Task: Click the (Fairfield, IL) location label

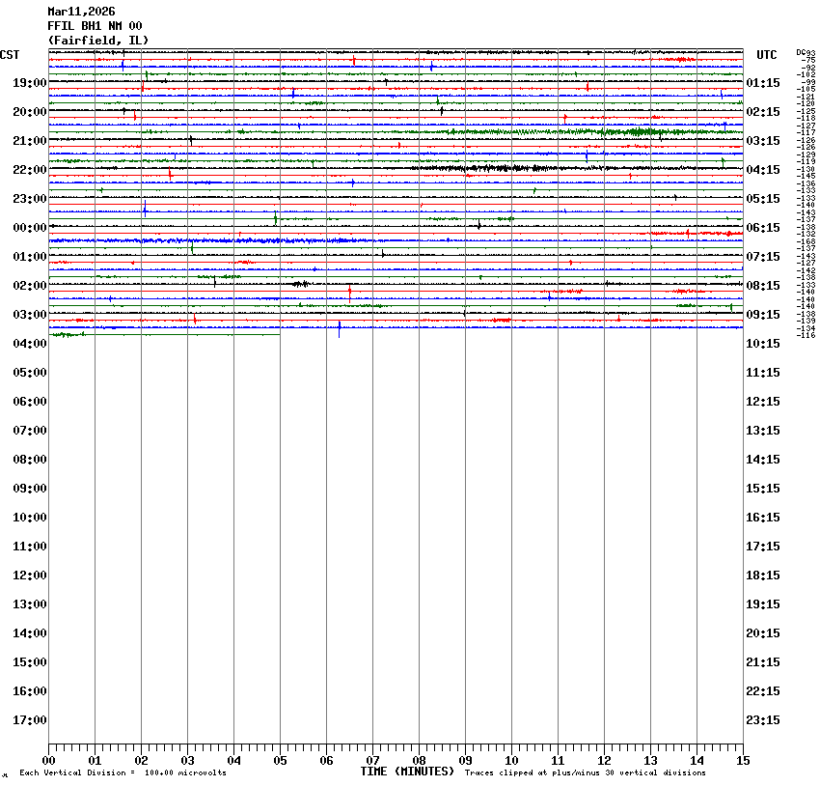Action: click(x=97, y=41)
